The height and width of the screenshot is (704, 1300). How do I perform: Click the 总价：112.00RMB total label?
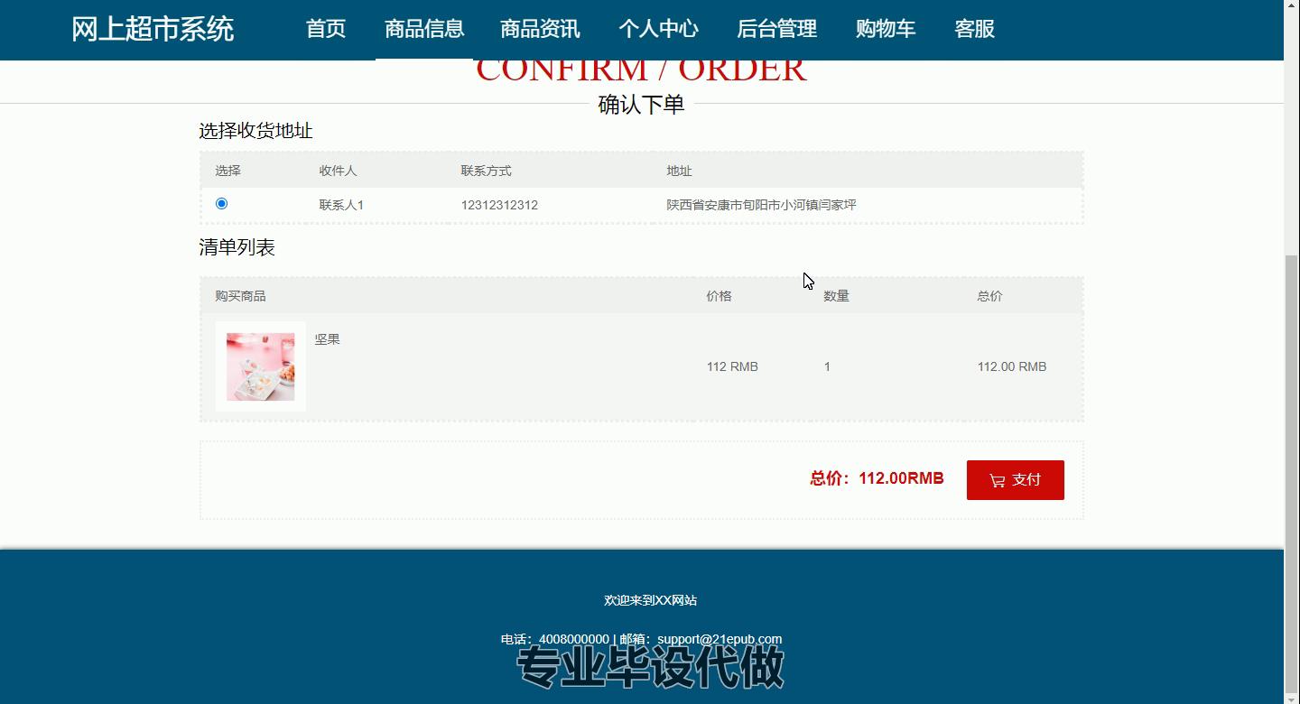[x=877, y=478]
